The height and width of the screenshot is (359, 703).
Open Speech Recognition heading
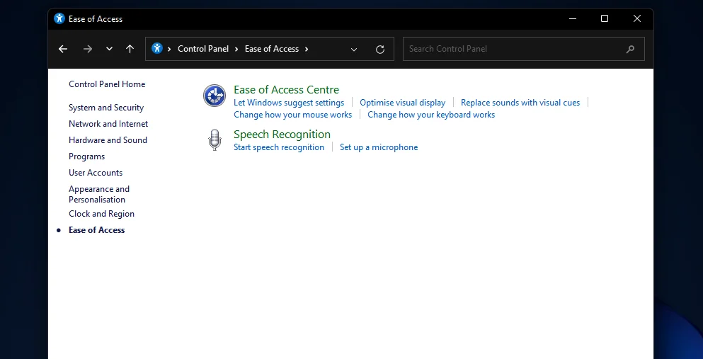tap(282, 135)
